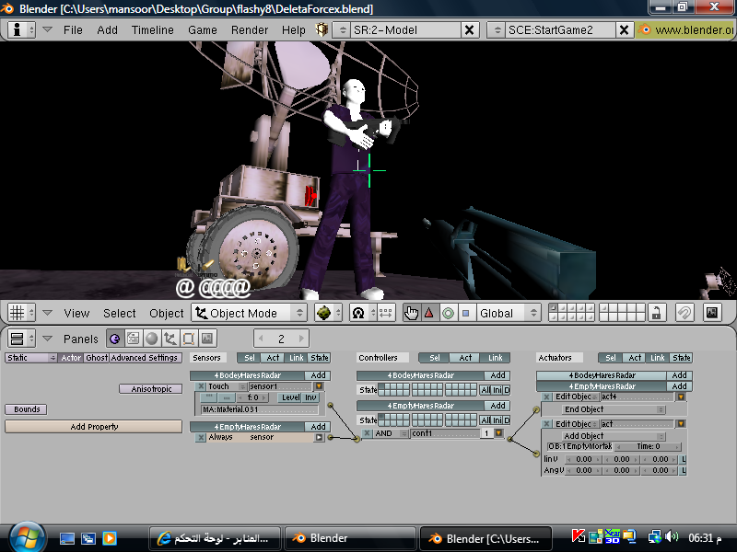Toggle the Bounds button
737x552 pixels.
(x=27, y=409)
